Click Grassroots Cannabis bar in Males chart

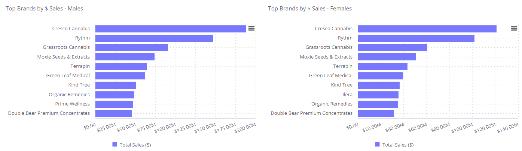pyautogui.click(x=131, y=47)
